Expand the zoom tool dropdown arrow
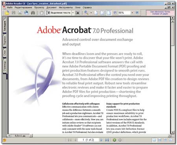This screenshot has width=177, height=145. 91,13
